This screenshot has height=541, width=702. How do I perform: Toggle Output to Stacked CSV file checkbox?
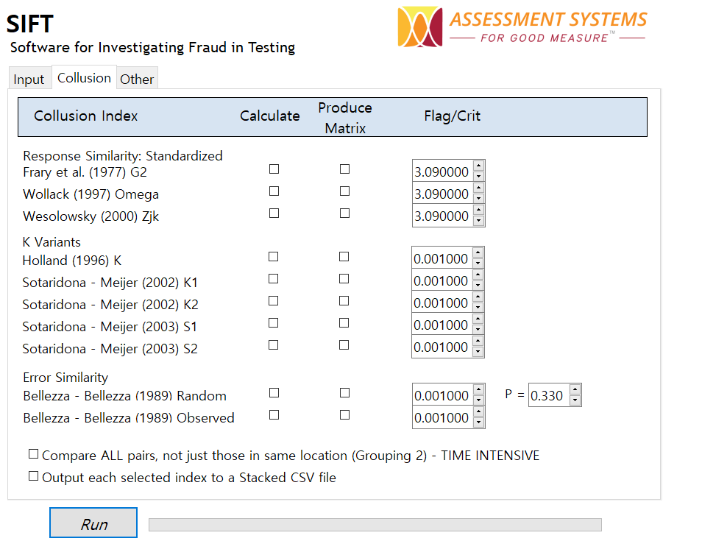(34, 476)
